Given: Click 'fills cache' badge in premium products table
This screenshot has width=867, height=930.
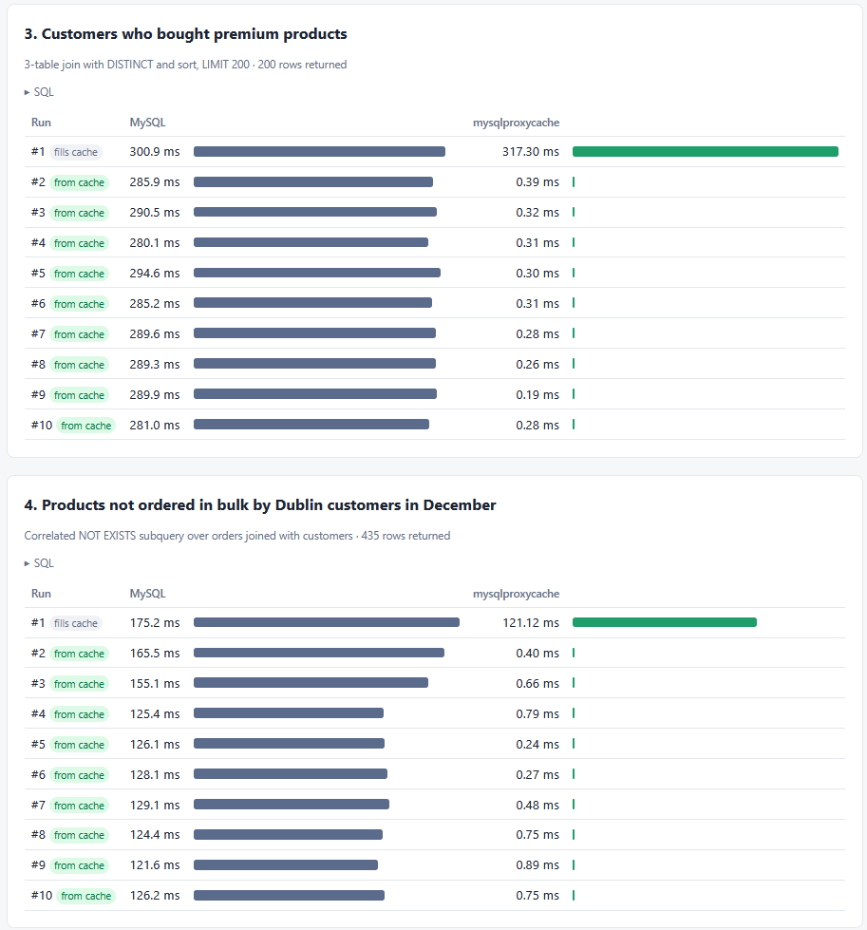Looking at the screenshot, I should click(76, 152).
